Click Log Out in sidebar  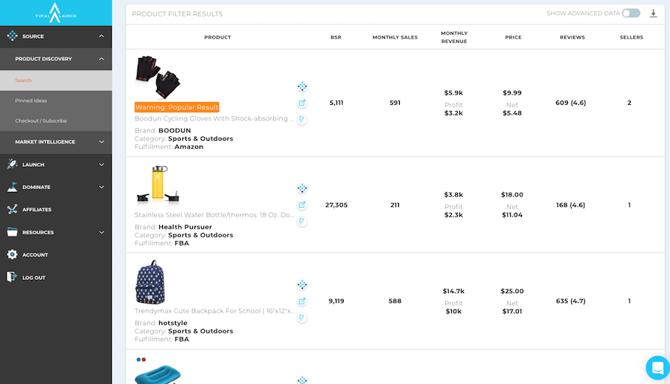click(x=33, y=278)
